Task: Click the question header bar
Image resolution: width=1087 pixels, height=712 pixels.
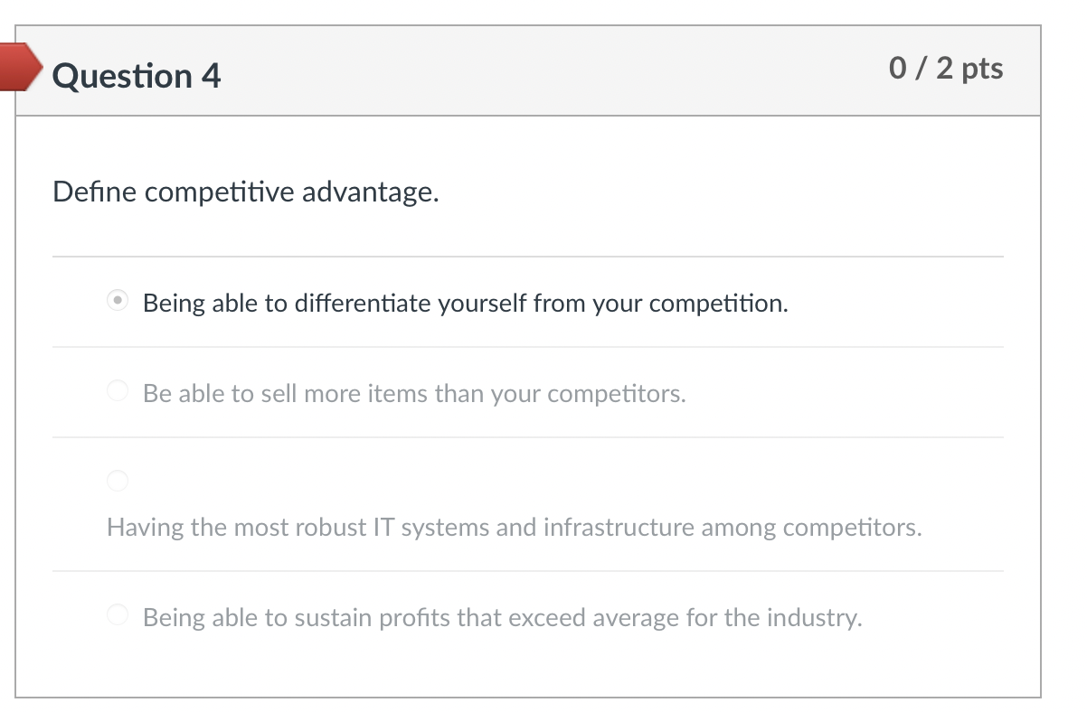Action: tap(543, 70)
